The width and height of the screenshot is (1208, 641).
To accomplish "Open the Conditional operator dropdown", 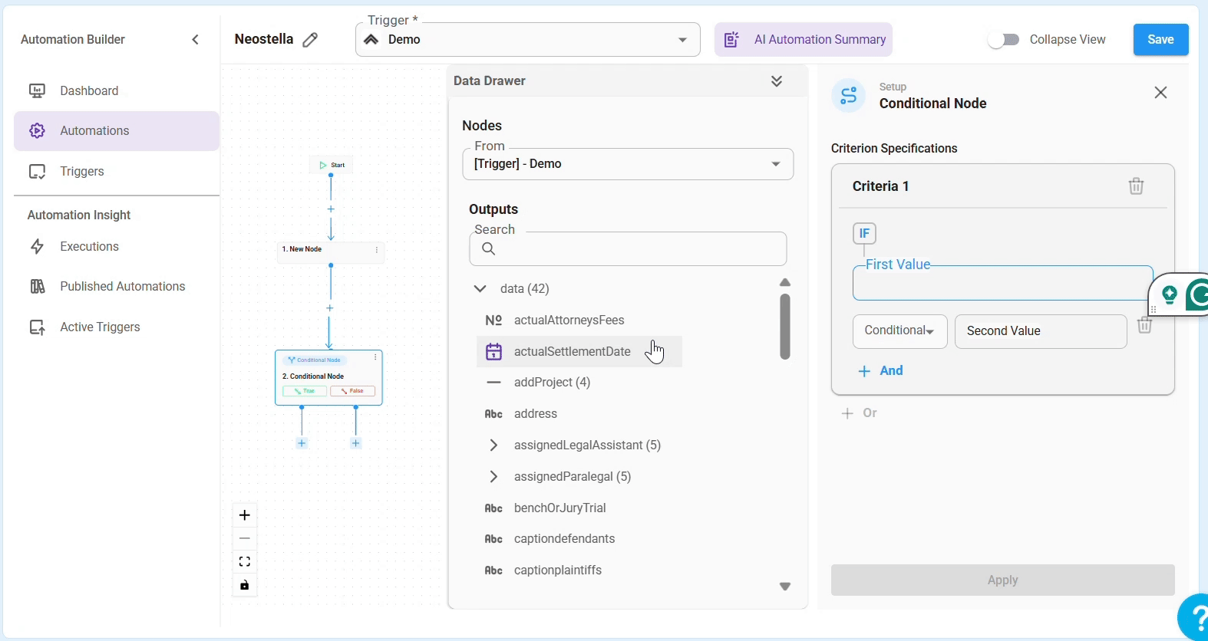I will point(899,331).
